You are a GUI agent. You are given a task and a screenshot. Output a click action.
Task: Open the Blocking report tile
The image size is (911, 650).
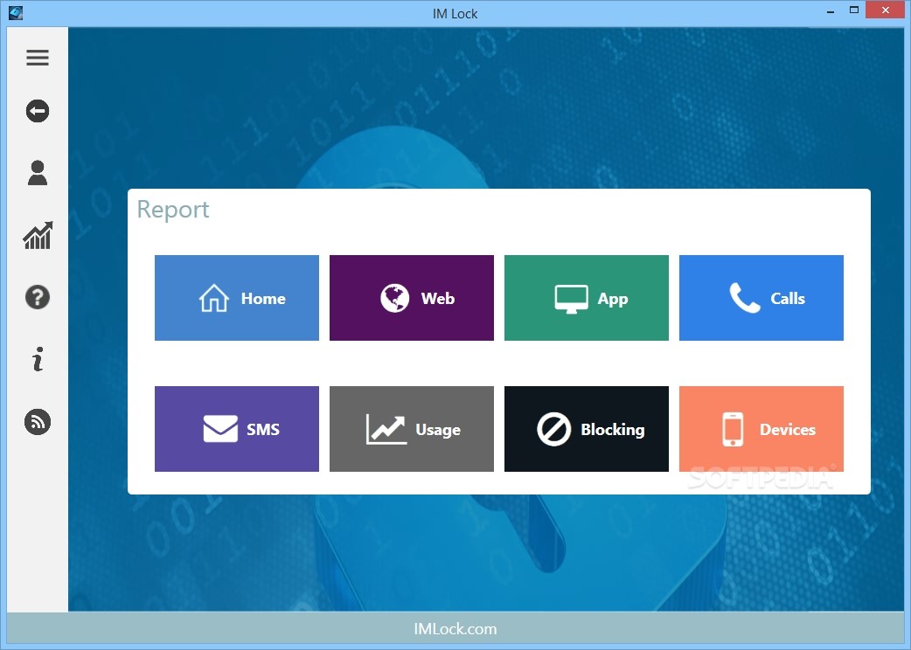pyautogui.click(x=587, y=429)
